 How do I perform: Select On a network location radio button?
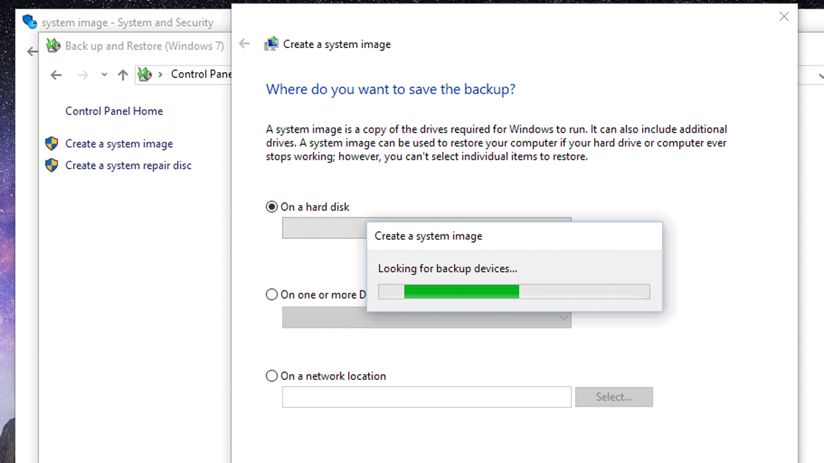pyautogui.click(x=272, y=376)
